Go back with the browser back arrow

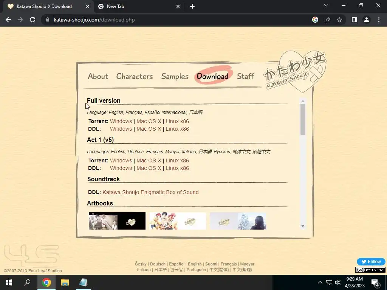8,20
